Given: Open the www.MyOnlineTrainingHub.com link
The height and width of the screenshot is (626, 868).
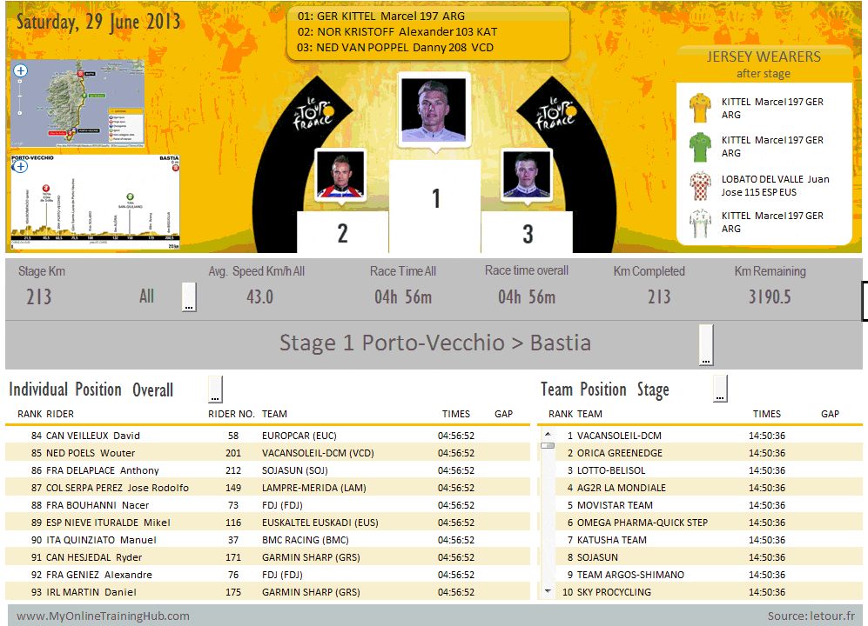Looking at the screenshot, I should pos(103,616).
